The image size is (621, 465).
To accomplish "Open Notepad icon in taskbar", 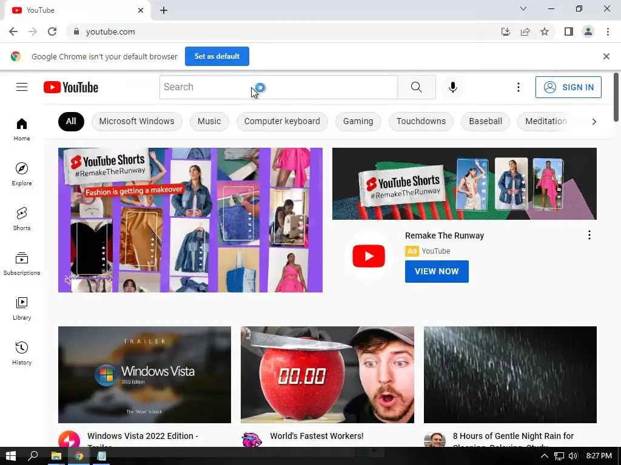I will pyautogui.click(x=101, y=456).
